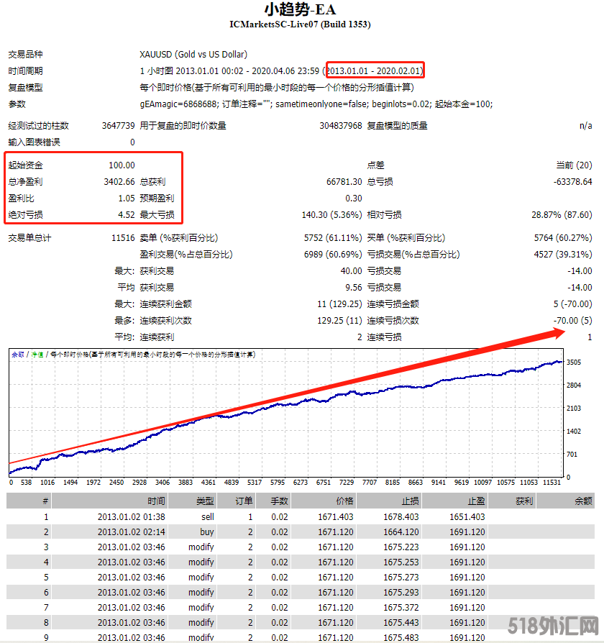The image size is (604, 643).
Task: Click the ICMarketsSC-Live07 build subtitle
Action: pos(300,24)
